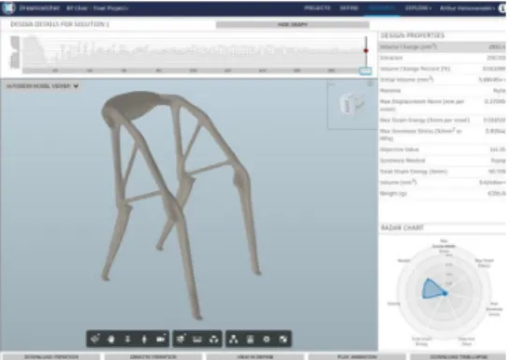Click the Design Properties heading
The height and width of the screenshot is (360, 510).
coord(412,36)
